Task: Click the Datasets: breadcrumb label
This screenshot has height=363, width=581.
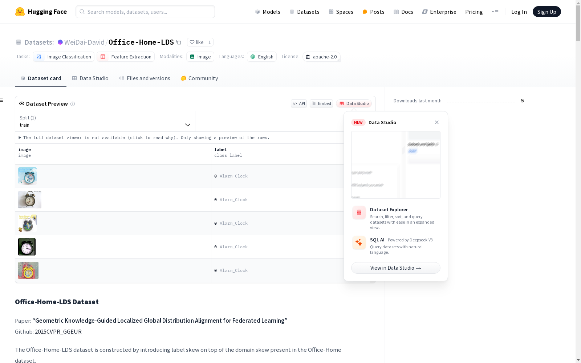Action: tap(39, 42)
